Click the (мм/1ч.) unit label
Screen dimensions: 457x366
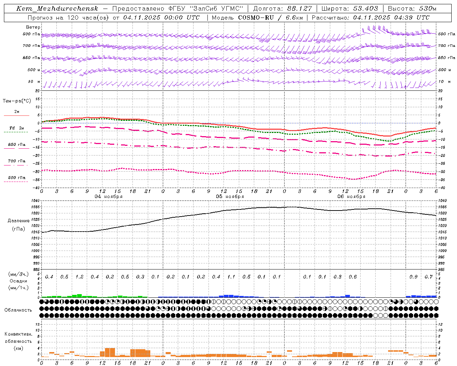click(18, 288)
